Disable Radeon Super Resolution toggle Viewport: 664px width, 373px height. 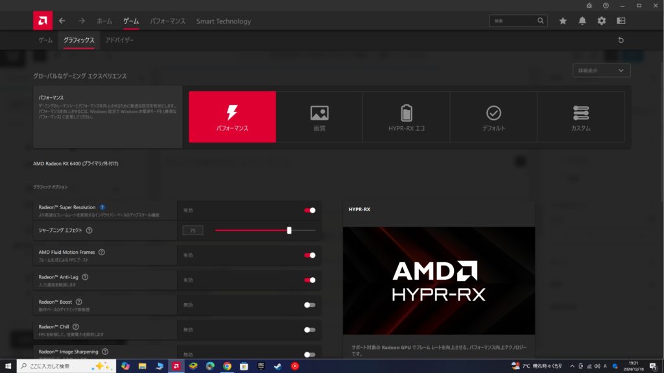click(x=309, y=210)
